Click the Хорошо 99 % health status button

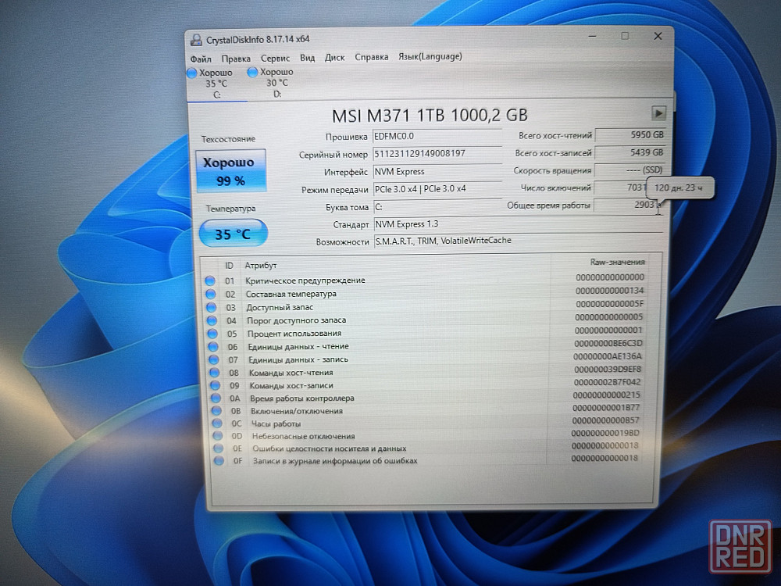pyautogui.click(x=230, y=171)
